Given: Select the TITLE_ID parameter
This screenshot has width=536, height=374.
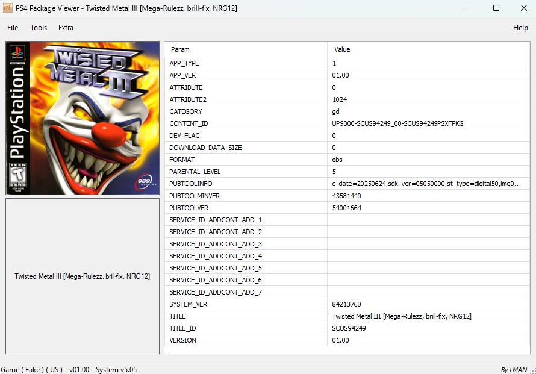Looking at the screenshot, I should [182, 328].
